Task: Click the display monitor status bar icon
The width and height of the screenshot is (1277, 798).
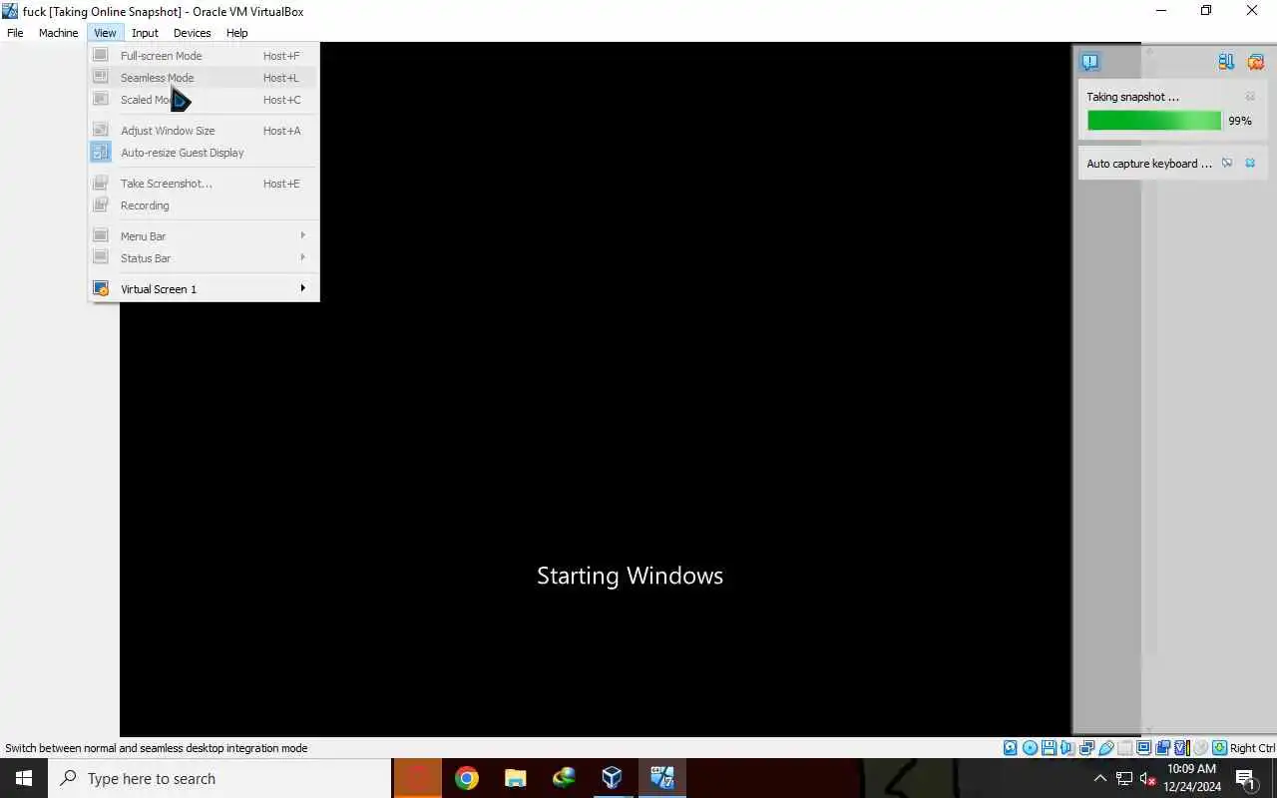Action: point(1144,748)
